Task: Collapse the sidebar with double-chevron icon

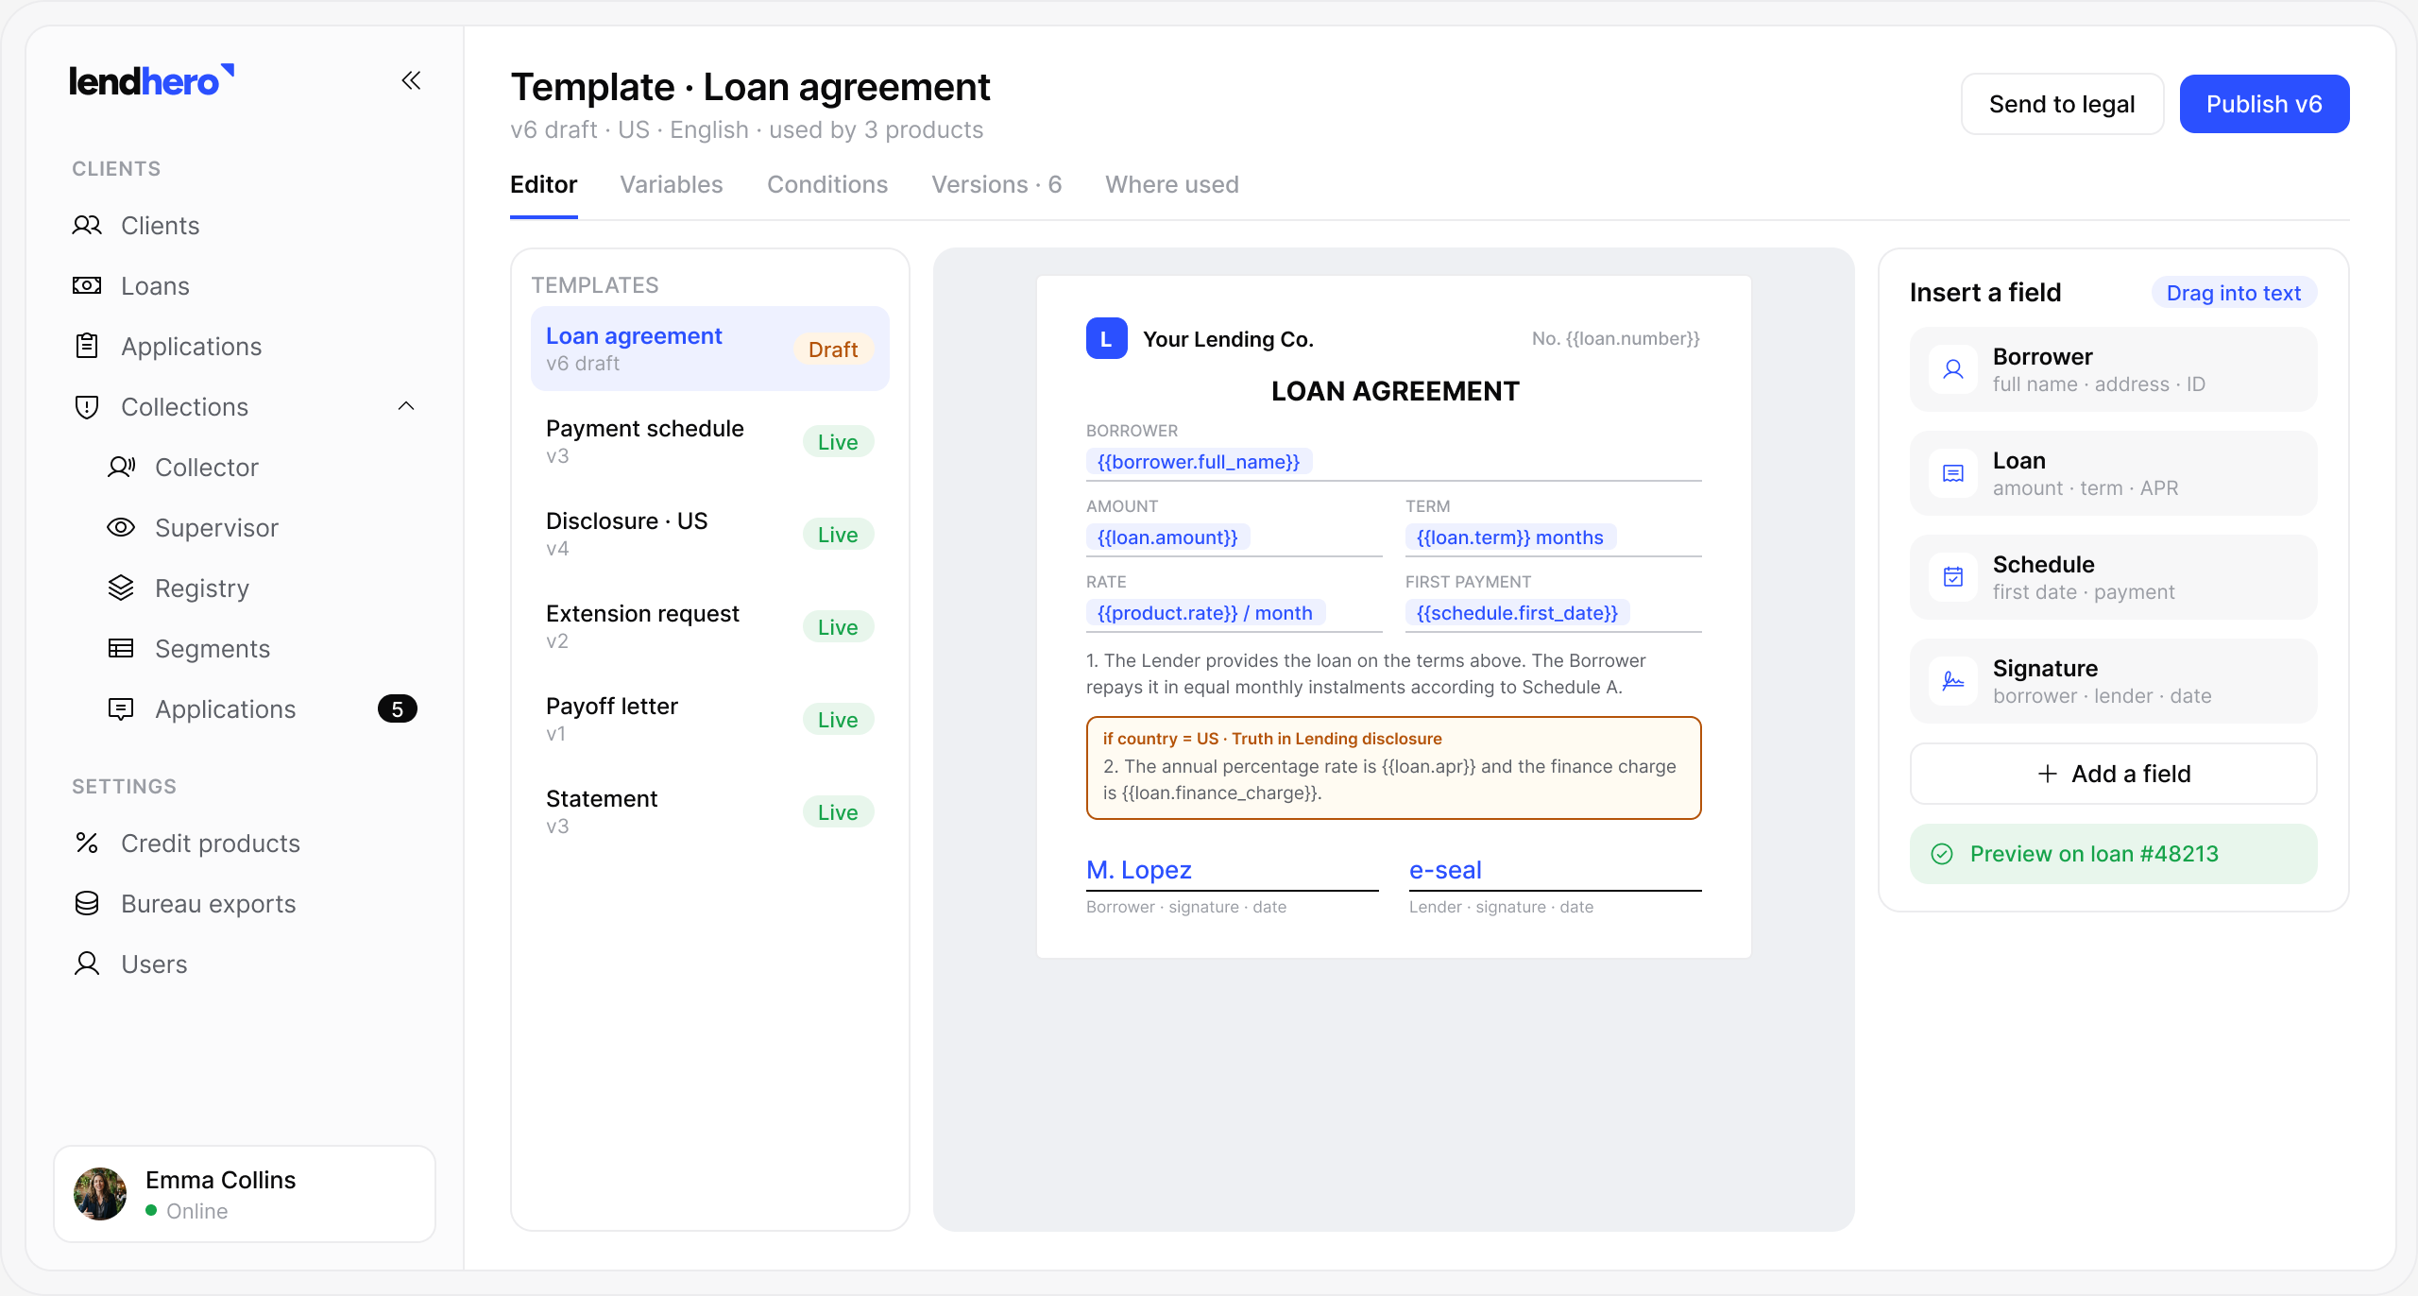Action: coord(411,80)
